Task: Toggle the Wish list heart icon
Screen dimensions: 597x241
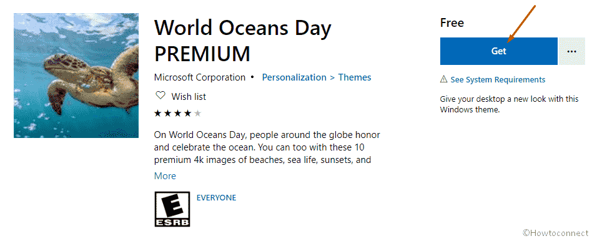Action: pyautogui.click(x=160, y=96)
